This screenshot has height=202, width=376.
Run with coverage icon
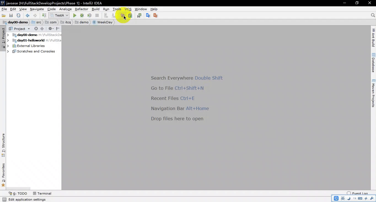(x=90, y=16)
